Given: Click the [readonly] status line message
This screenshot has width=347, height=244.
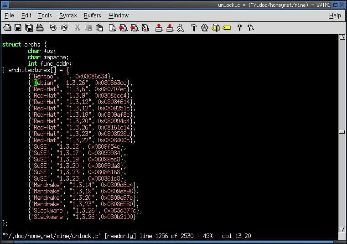Looking at the screenshot, I should coord(120,236).
